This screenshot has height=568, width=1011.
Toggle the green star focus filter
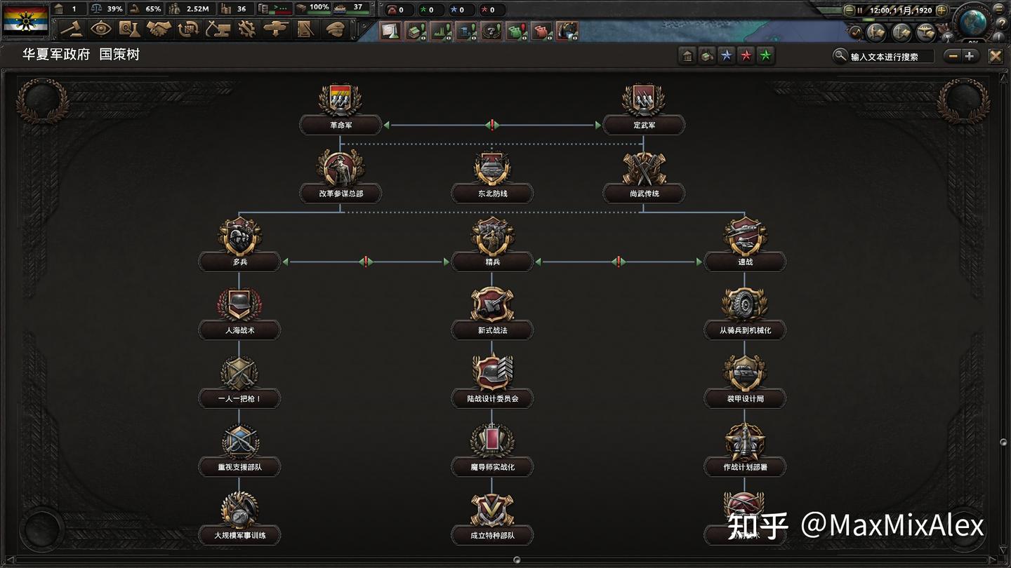coord(766,56)
